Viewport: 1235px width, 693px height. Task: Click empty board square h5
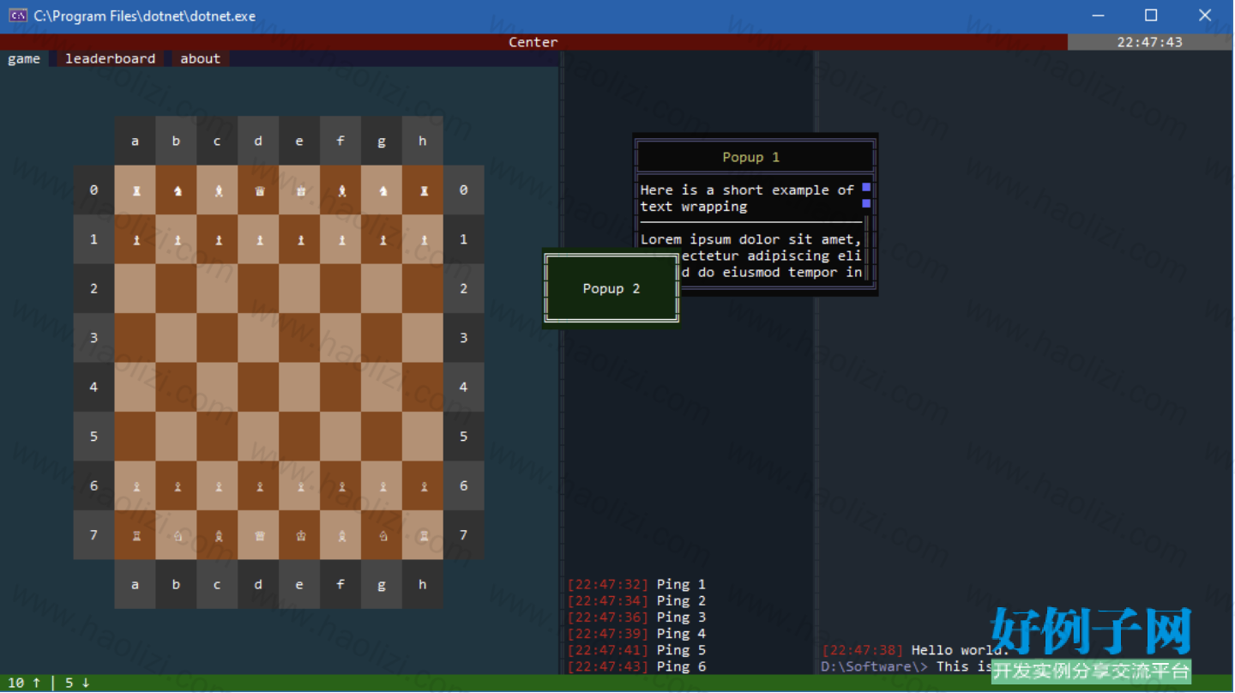point(424,437)
